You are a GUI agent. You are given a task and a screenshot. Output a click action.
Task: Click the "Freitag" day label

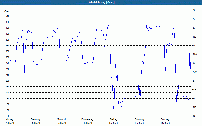pos(113,119)
